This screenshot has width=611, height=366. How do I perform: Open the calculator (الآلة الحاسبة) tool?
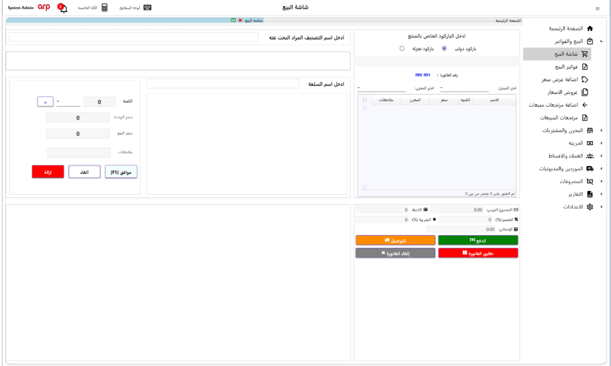click(104, 7)
